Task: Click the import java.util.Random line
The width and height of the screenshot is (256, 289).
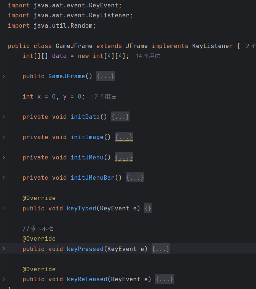Action: [52, 25]
